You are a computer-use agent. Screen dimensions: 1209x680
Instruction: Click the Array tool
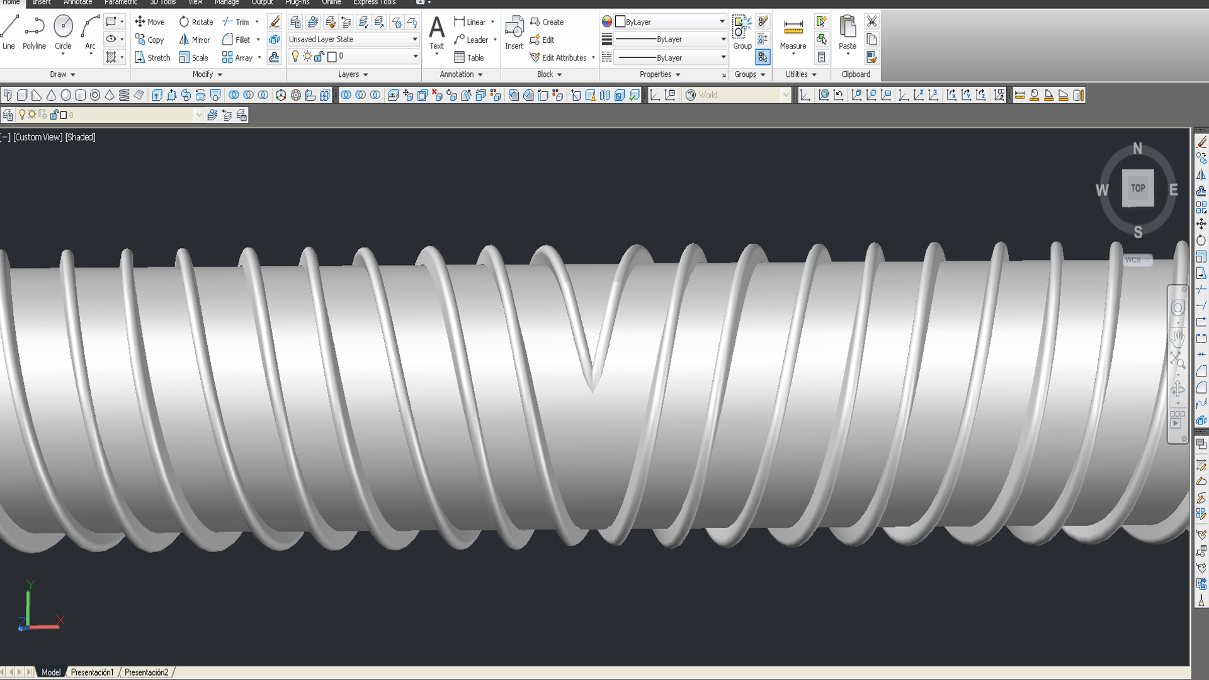[237, 57]
